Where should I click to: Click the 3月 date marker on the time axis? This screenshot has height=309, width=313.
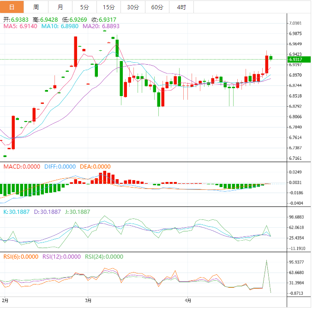click(x=88, y=300)
